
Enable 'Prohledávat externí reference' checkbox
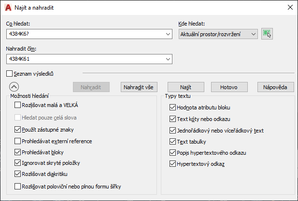tap(18, 142)
